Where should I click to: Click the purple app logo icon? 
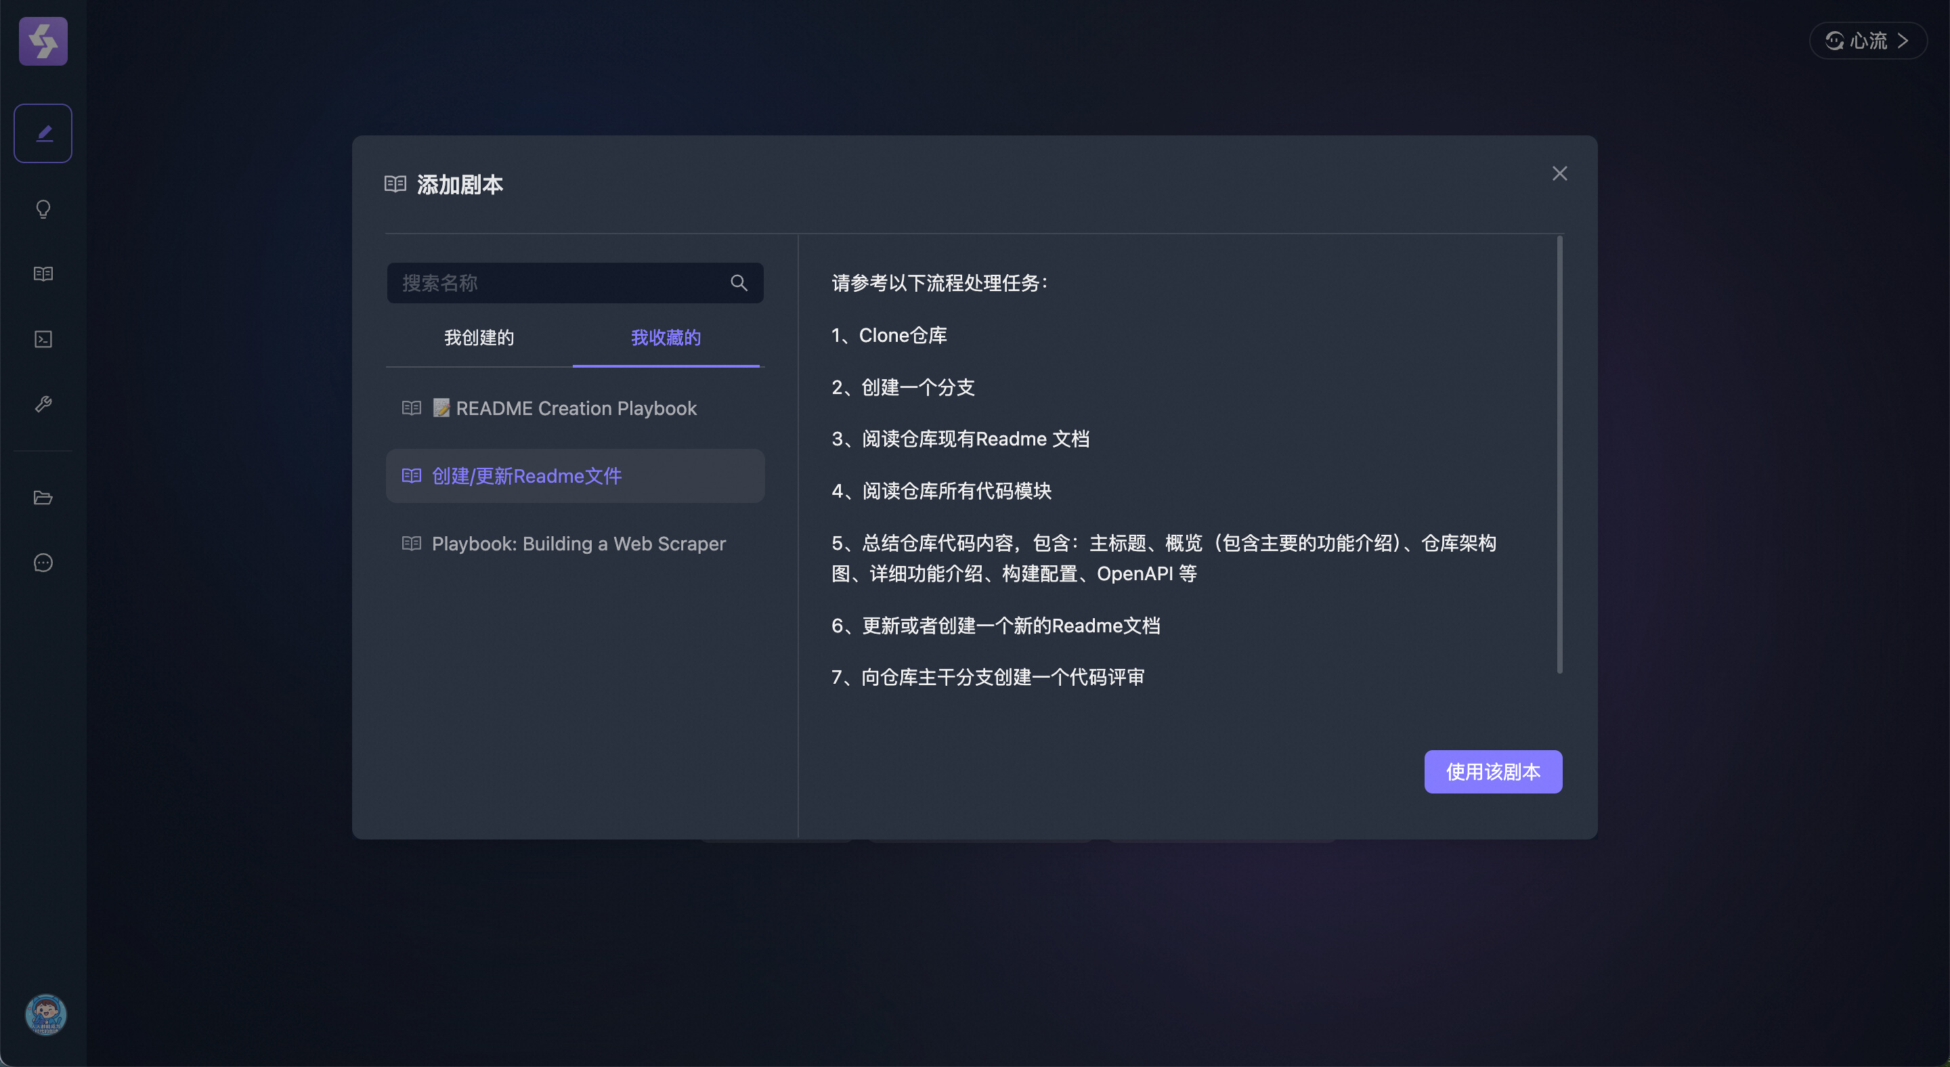tap(43, 41)
